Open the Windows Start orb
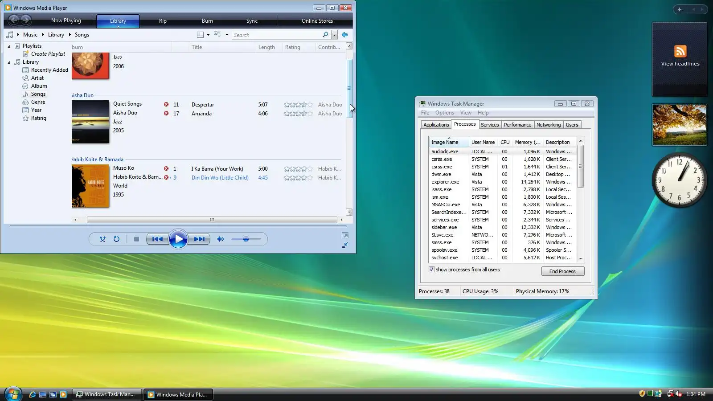 [x=13, y=394]
